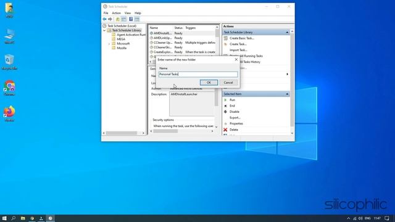The width and height of the screenshot is (395, 222).
Task: Click the task details horizontal scrollbar
Action: point(182,131)
